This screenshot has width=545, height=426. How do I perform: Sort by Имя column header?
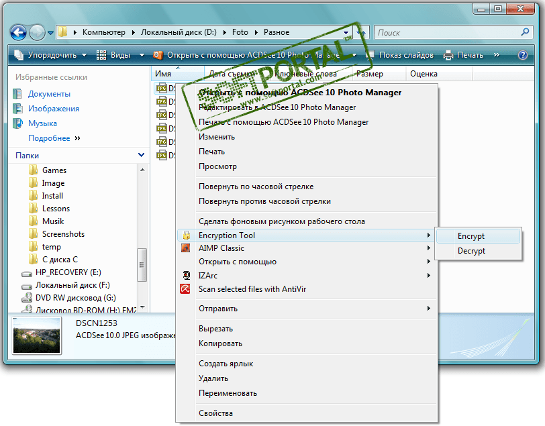pyautogui.click(x=178, y=74)
